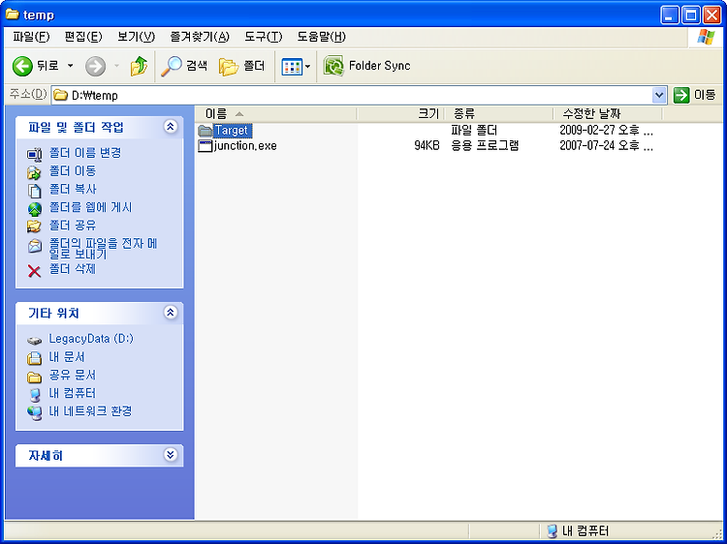Select the Target folder icon

pos(205,131)
